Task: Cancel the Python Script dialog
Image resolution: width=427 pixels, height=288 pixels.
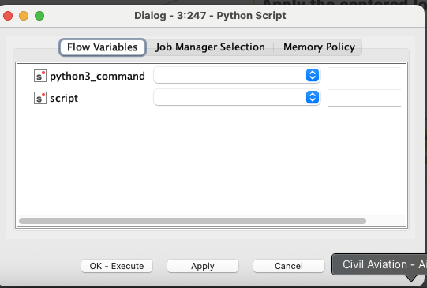Action: coord(289,266)
